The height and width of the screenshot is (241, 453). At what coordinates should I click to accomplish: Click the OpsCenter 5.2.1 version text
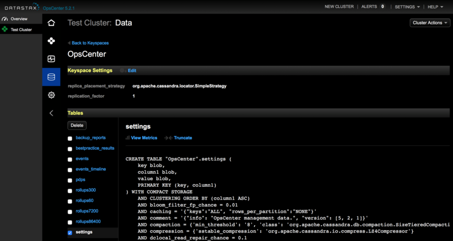[x=59, y=8]
